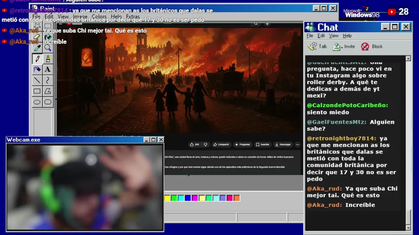The height and width of the screenshot is (235, 419).
Task: Pick the spring green color swatch
Action: coord(209,198)
